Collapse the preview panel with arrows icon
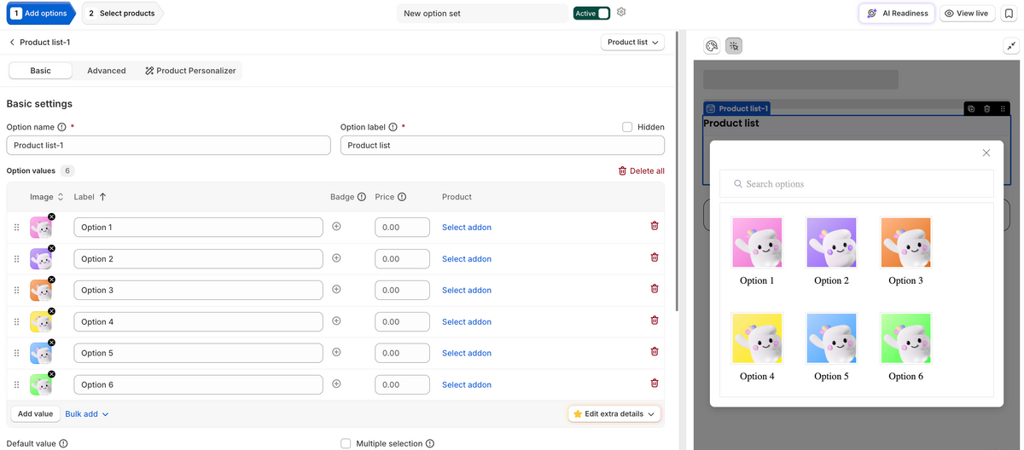 pos(1011,46)
